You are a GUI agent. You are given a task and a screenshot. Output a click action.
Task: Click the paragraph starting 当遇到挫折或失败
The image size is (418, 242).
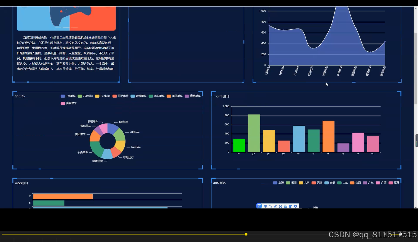(x=66, y=53)
